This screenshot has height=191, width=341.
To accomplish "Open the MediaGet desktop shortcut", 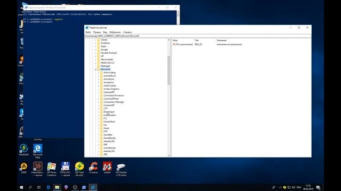I will (x=23, y=150).
